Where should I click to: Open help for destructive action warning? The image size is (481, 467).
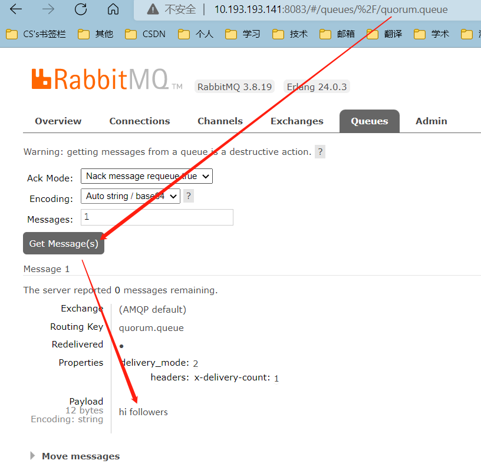click(320, 152)
